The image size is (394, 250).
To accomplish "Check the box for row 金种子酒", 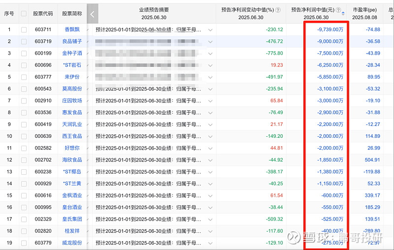I will [24, 53].
